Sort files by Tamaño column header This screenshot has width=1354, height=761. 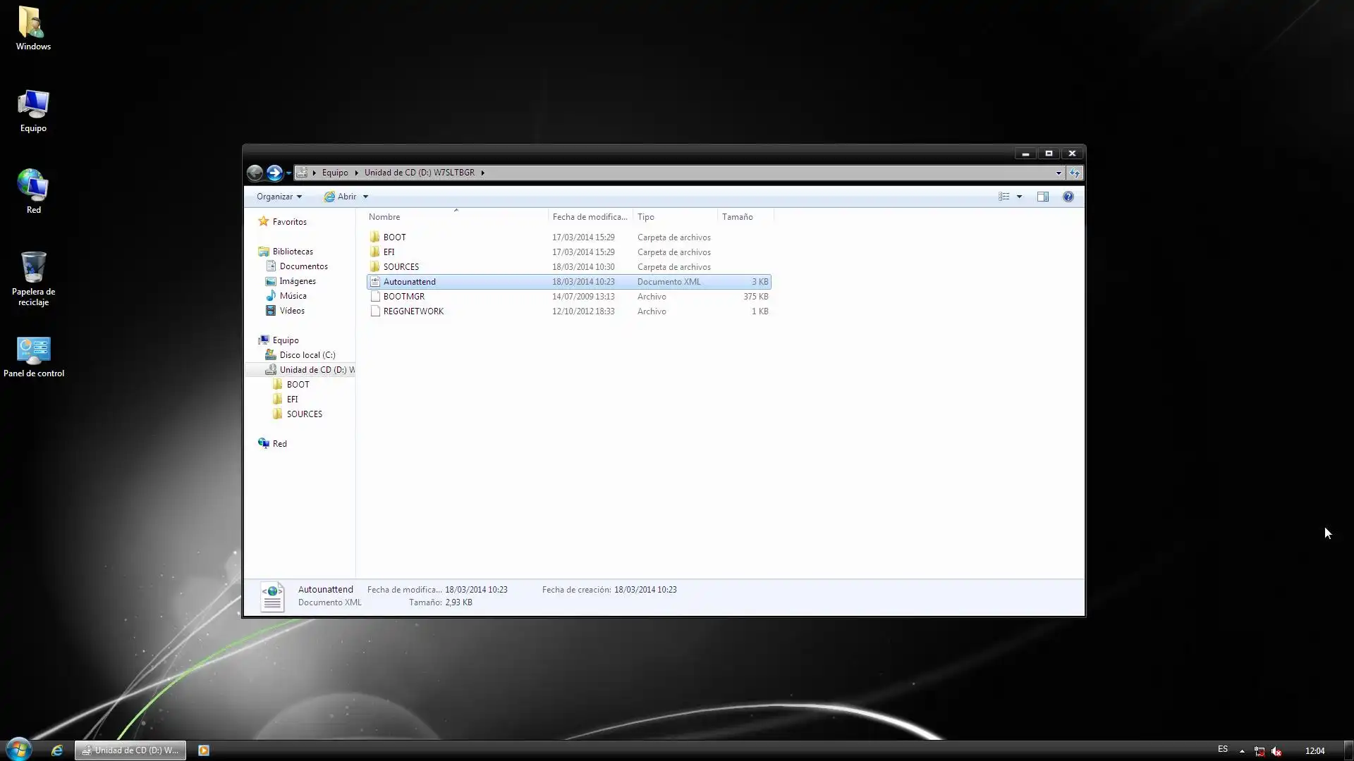coord(737,217)
